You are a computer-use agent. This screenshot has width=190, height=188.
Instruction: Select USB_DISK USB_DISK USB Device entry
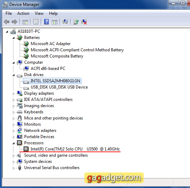click(59, 87)
